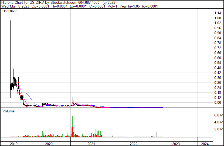
Task: Click the tall red volume spike in late 2019
Action: pos(43,122)
